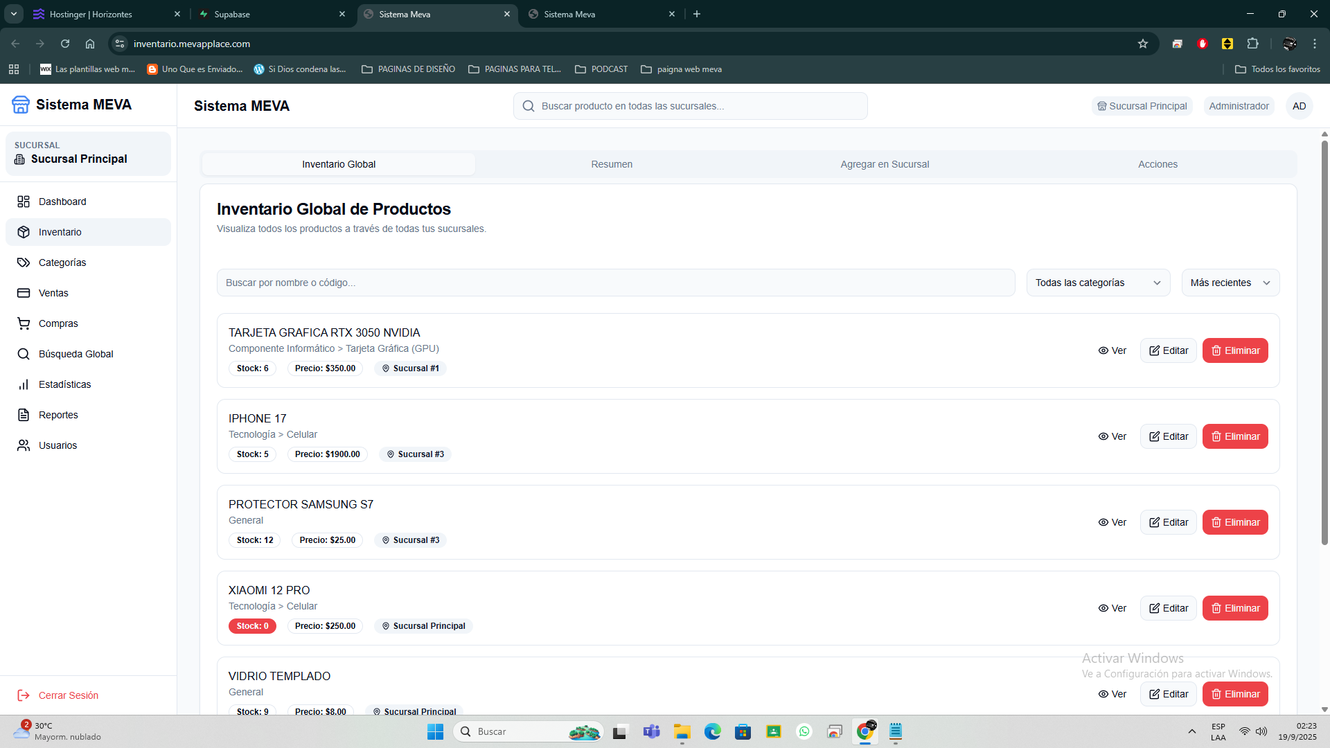Open the Reportes sidebar section
This screenshot has height=748, width=1330.
tap(88, 415)
